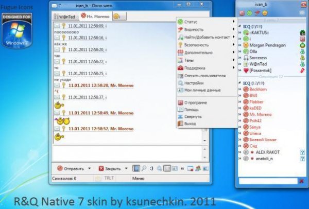Screen dimensions: 309x209
Task: Choose Выход to exit the program
Action: click(x=207, y=124)
